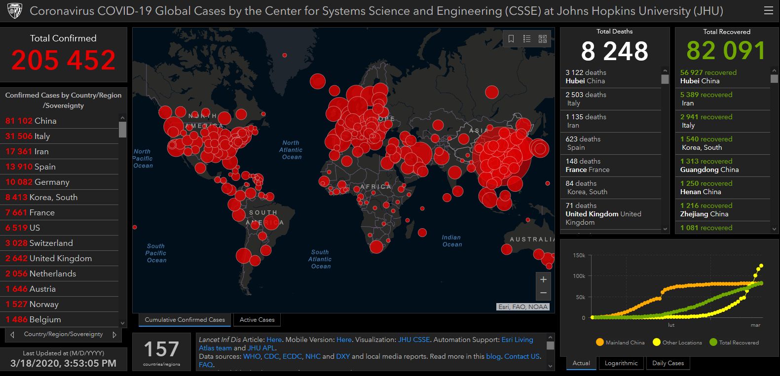The image size is (780, 376).
Task: Click '56 927 recovered Hubei China' entry
Action: point(723,77)
